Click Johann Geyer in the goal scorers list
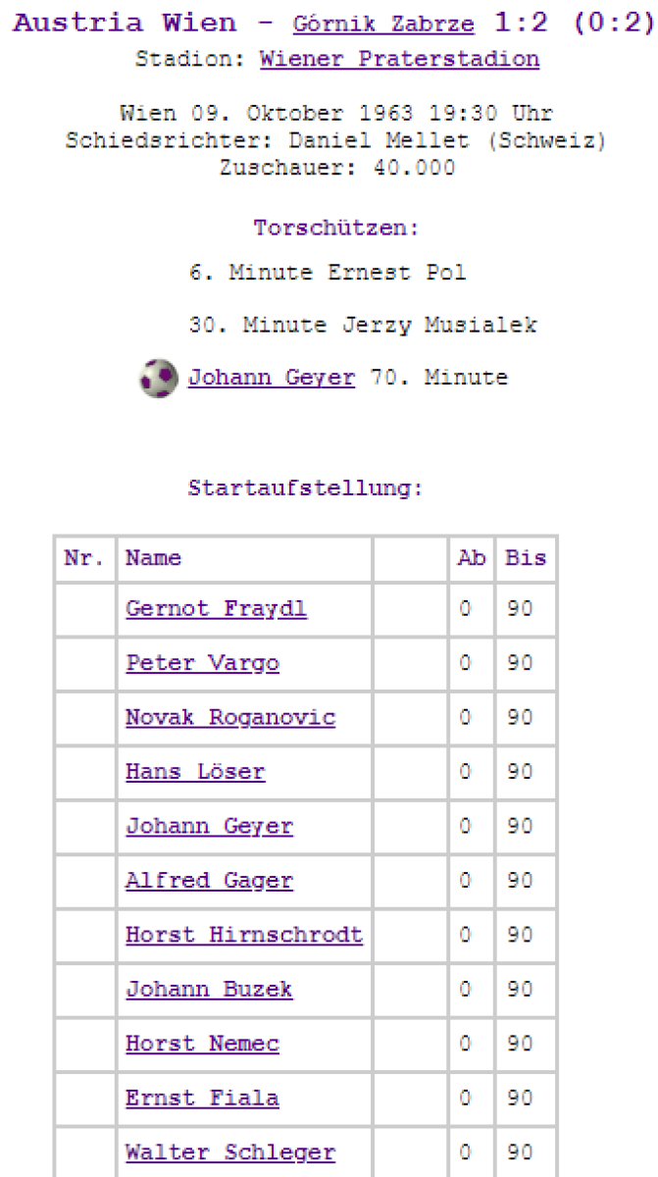 pos(272,378)
